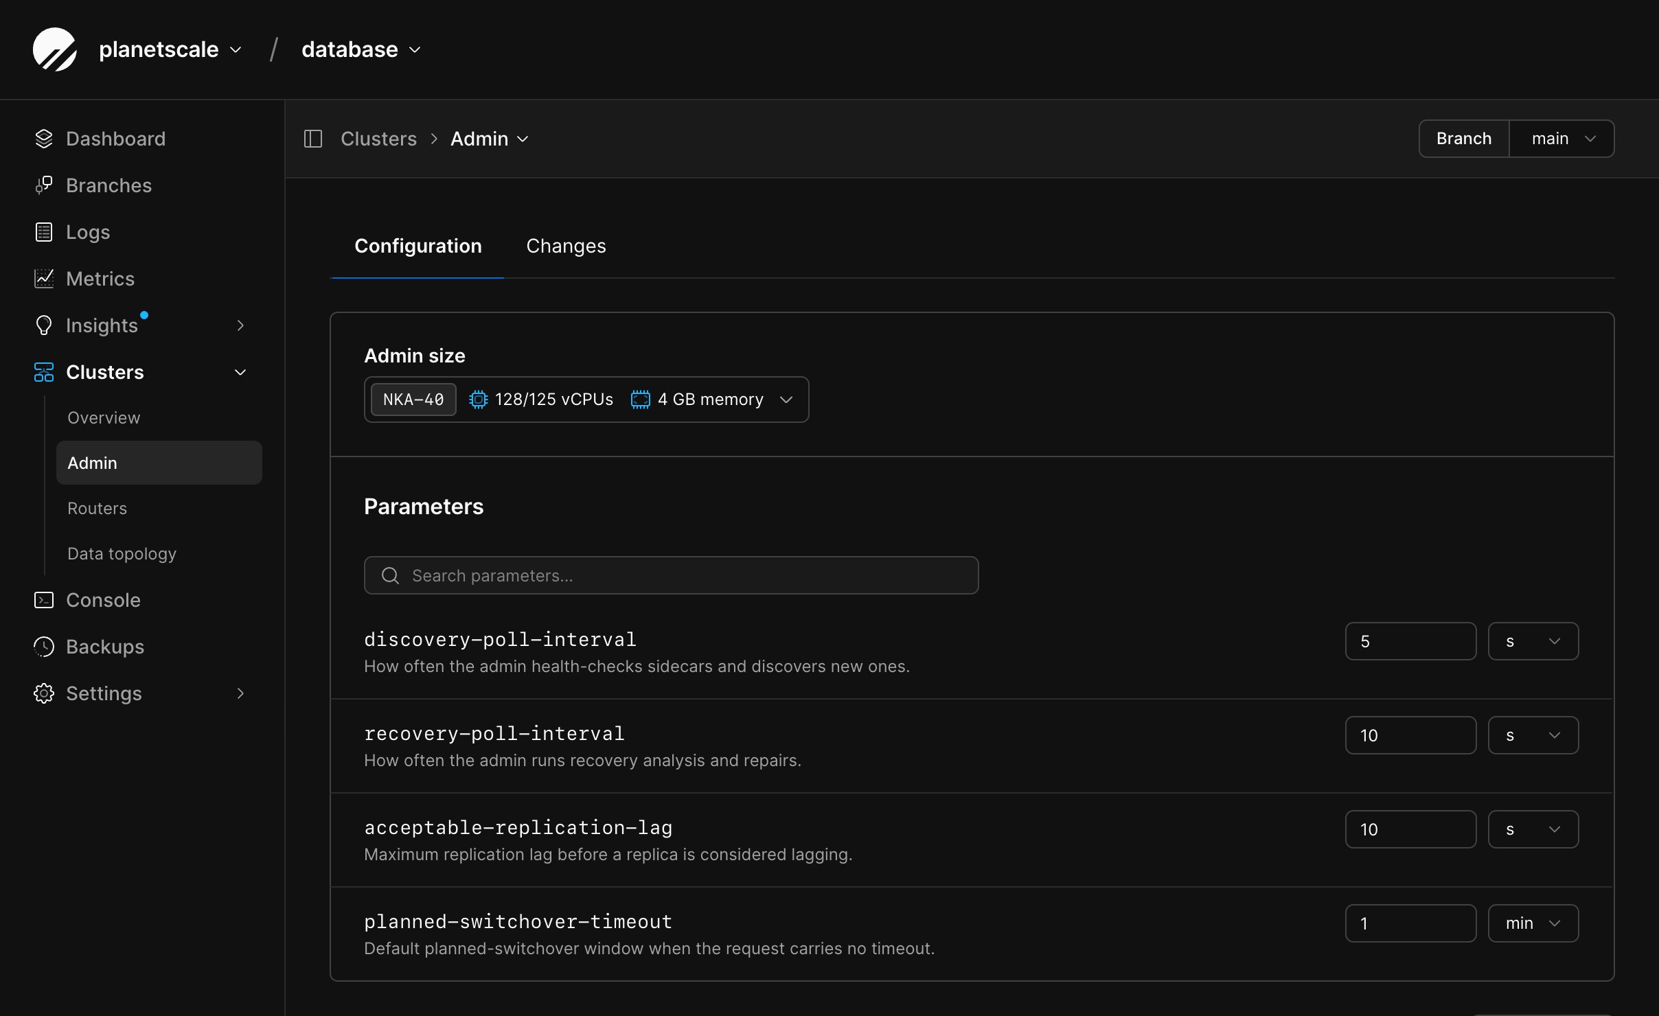
Task: Click the Backups clock icon
Action: coord(44,647)
